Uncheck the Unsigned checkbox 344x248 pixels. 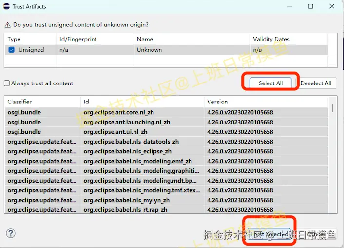click(11, 50)
